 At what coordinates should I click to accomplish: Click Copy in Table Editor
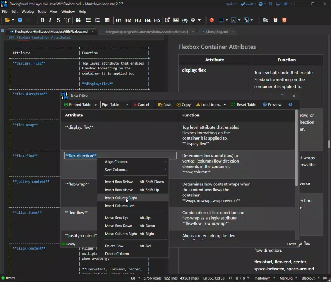pos(184,105)
